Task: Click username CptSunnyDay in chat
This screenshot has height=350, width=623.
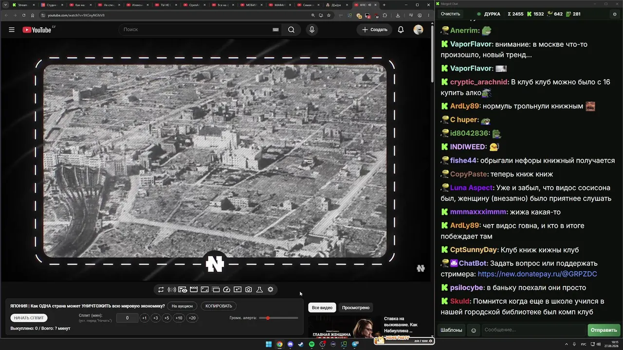Action: coord(474,250)
